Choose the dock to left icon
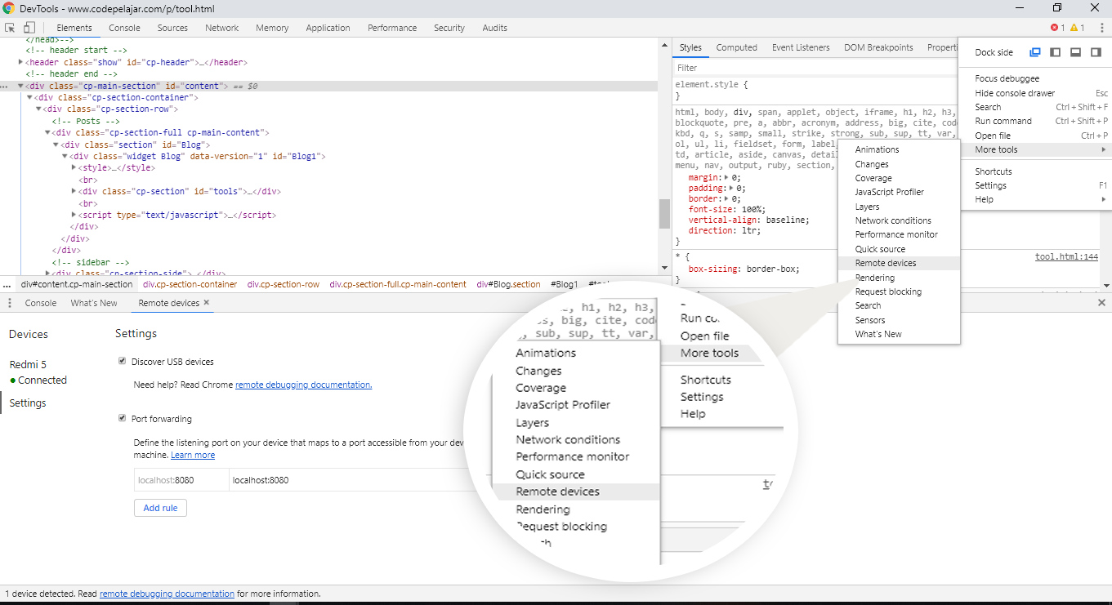Viewport: 1112px width, 605px height. [x=1055, y=52]
